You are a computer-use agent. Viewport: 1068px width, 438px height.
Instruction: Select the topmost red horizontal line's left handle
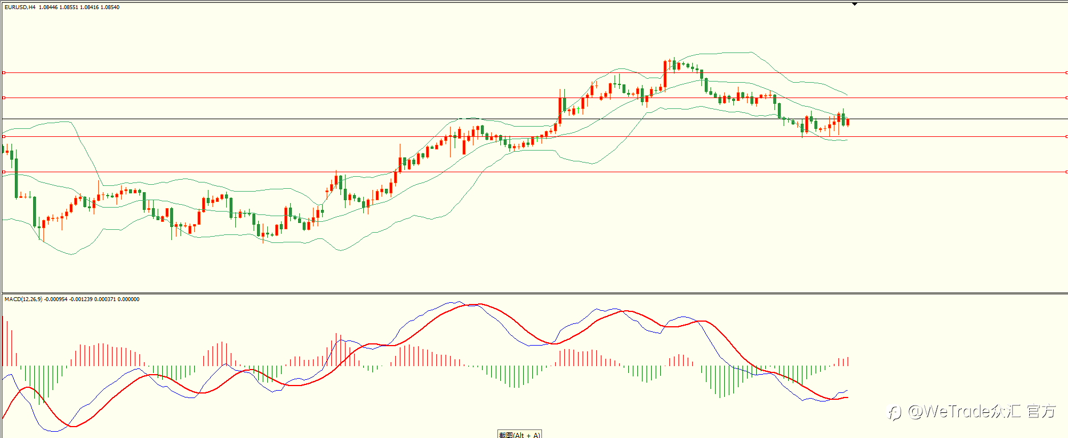pyautogui.click(x=3, y=72)
